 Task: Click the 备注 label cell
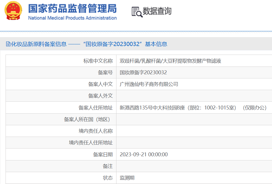61,166
